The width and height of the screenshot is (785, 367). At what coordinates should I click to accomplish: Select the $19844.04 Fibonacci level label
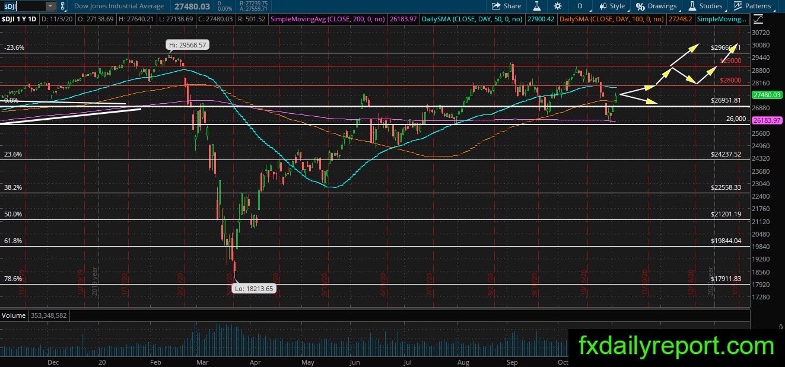726,241
